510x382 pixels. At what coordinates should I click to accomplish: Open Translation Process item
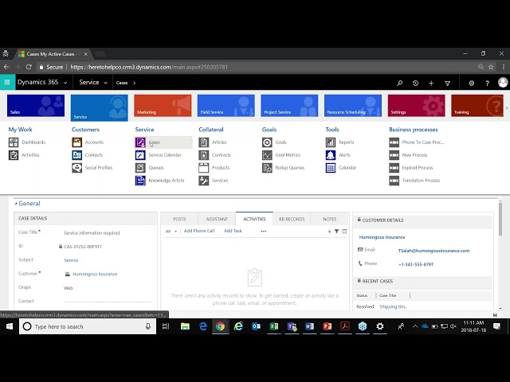[x=414, y=181]
